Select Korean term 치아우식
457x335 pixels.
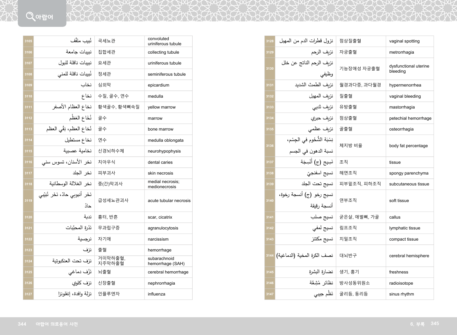[106, 162]
